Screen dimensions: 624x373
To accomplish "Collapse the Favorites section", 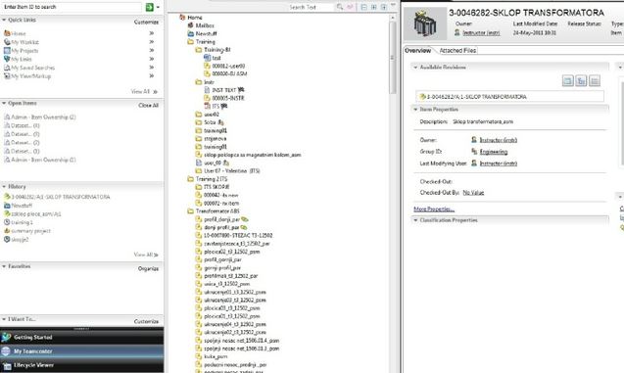I will click(4, 266).
